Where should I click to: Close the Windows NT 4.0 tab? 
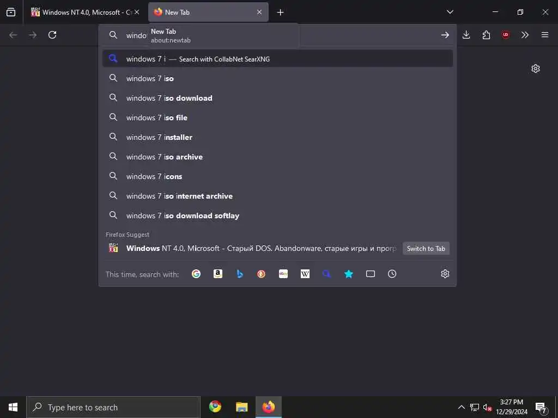[137, 12]
